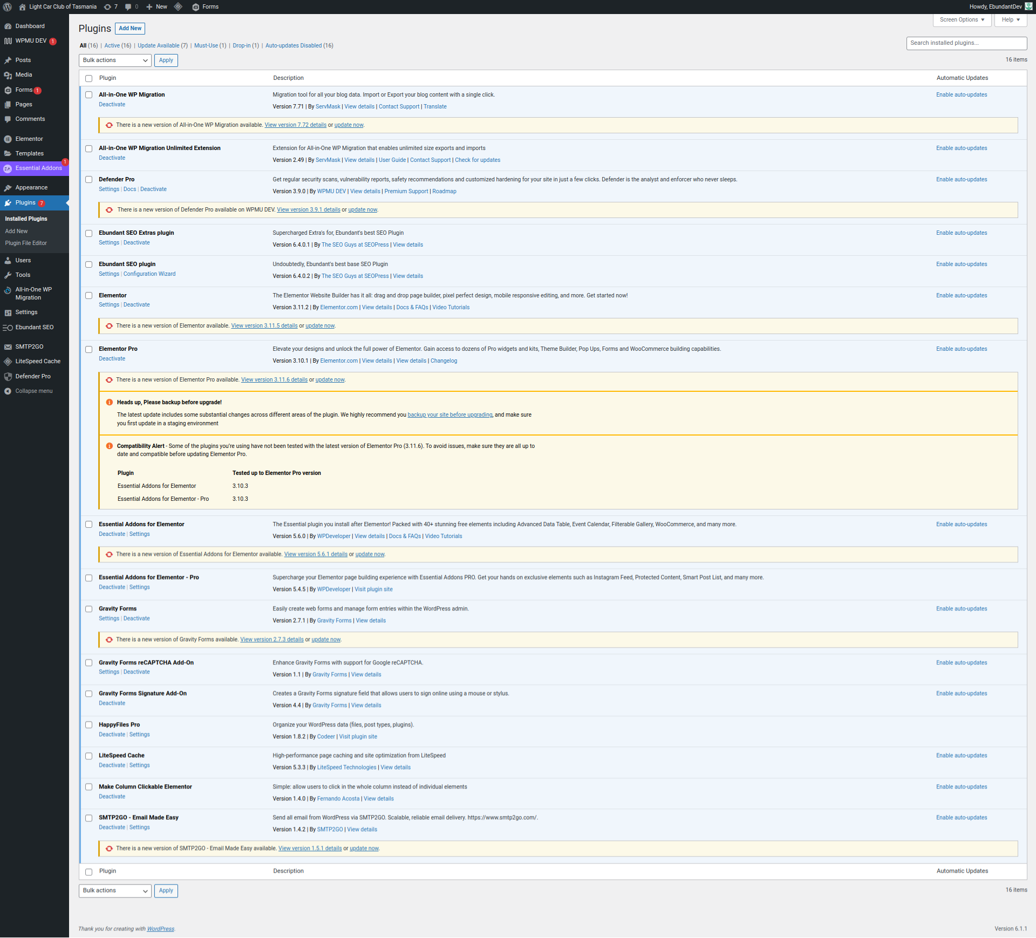The image size is (1036, 938).
Task: Click the comments bubble icon in admin bar
Action: tap(128, 7)
